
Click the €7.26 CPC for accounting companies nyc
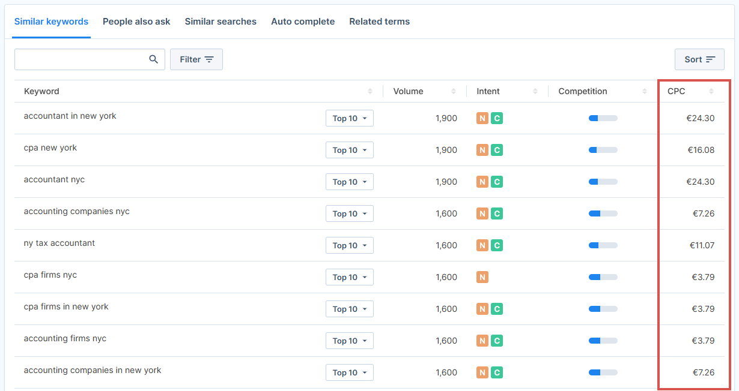click(x=703, y=213)
